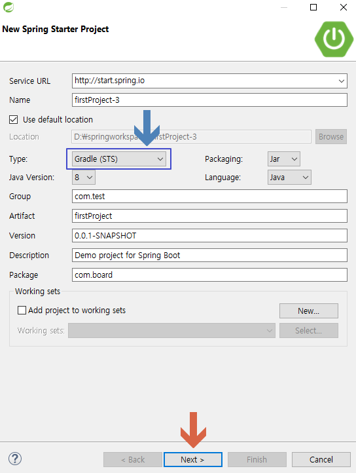Click the Group field com.test

tap(209, 197)
